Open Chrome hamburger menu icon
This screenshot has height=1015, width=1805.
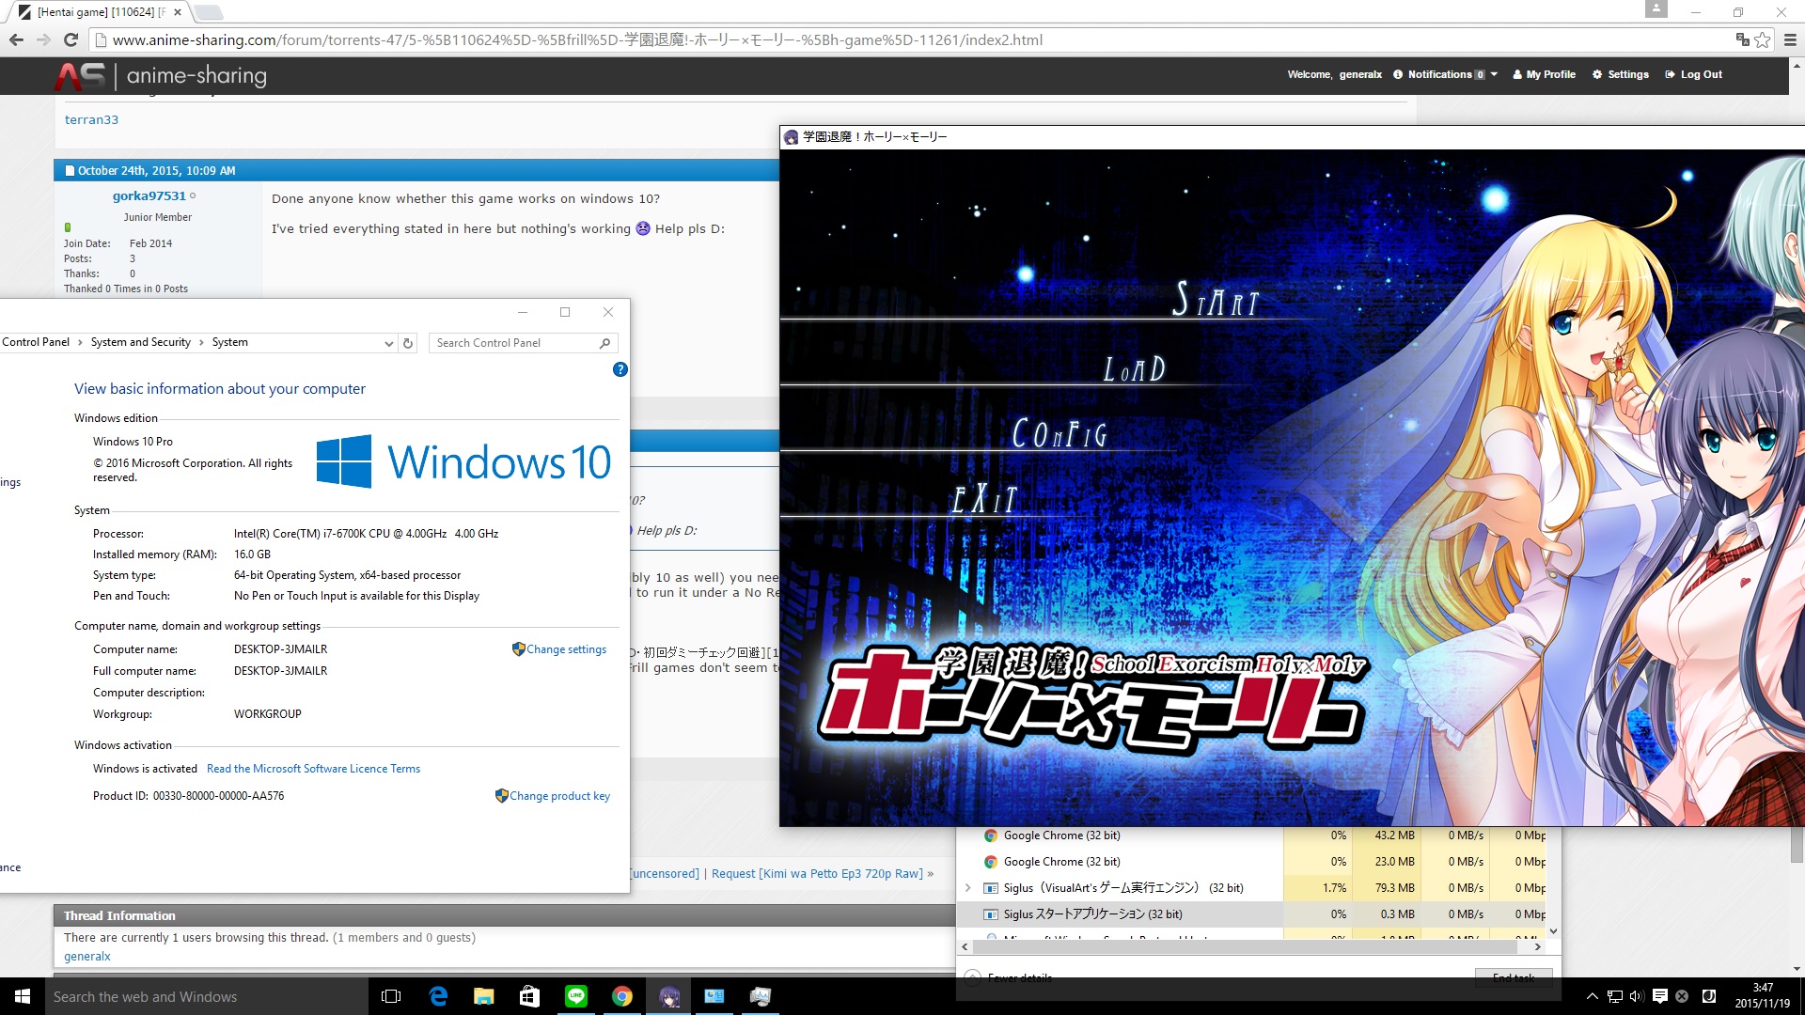[x=1790, y=39]
